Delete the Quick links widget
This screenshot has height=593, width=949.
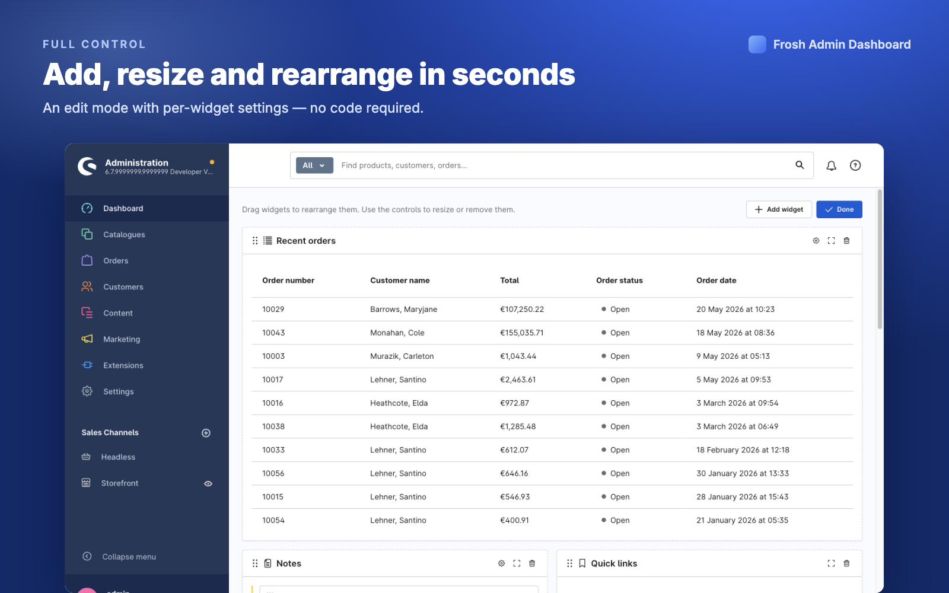point(847,563)
